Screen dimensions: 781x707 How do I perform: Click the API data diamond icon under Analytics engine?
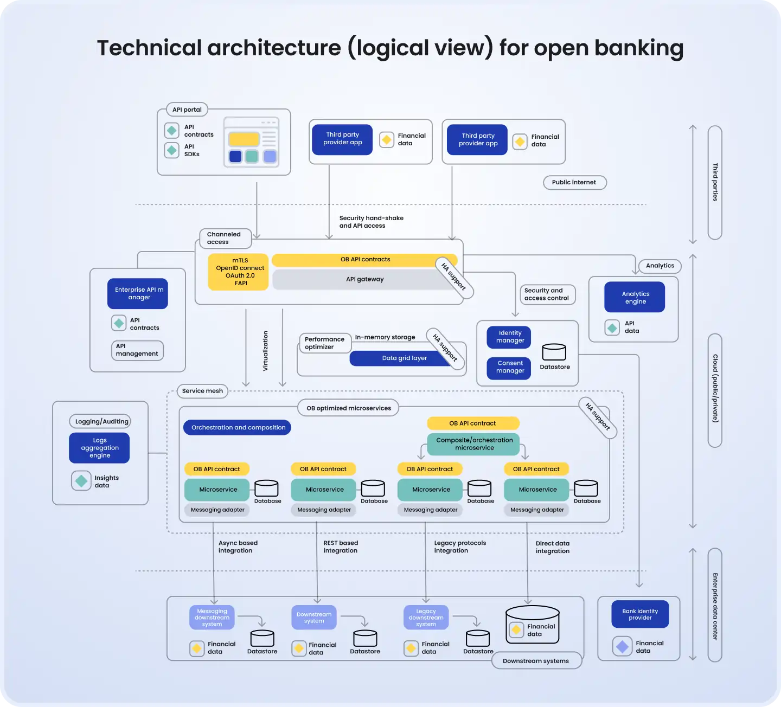tap(612, 327)
